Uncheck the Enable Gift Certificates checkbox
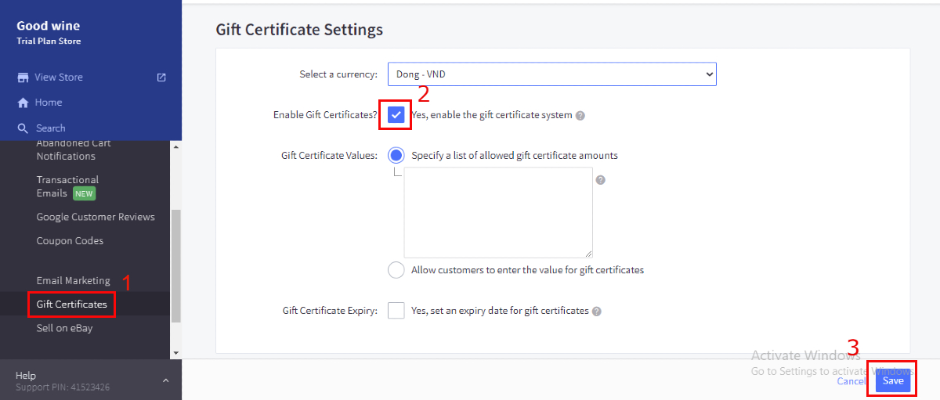Viewport: 940px width, 400px height. point(396,115)
